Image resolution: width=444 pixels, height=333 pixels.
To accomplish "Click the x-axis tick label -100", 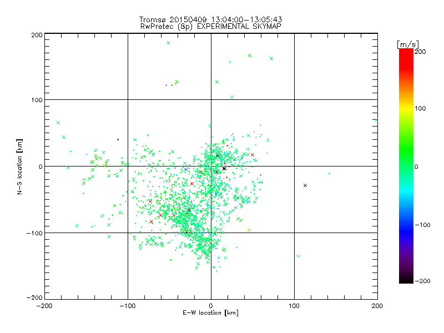I will point(128,306).
